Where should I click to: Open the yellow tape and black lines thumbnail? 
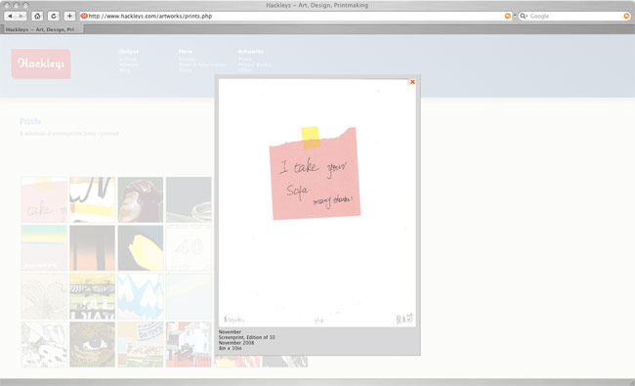pos(93,199)
